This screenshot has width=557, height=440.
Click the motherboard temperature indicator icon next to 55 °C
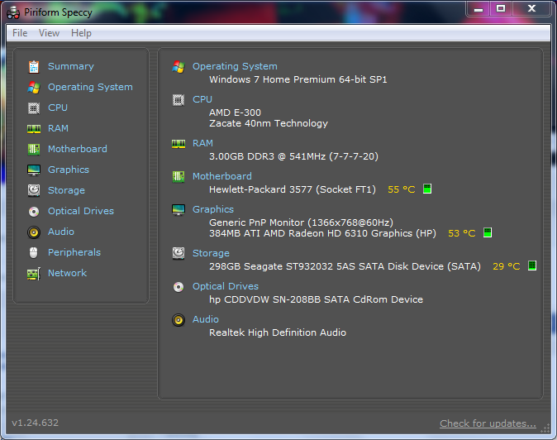tap(427, 189)
